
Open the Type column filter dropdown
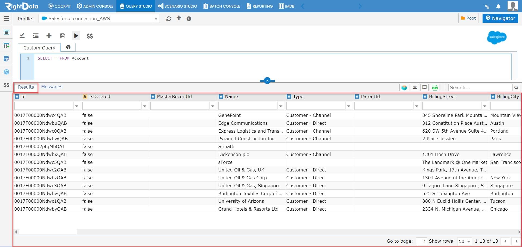click(x=349, y=106)
